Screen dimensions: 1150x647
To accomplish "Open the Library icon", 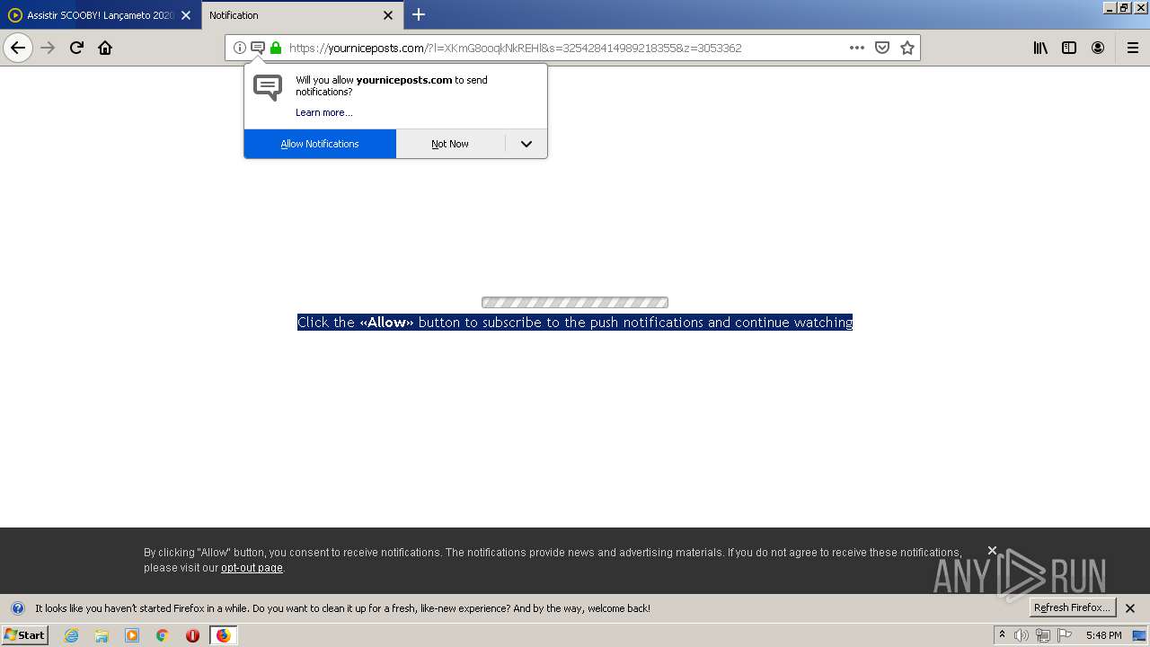I will [x=1040, y=48].
